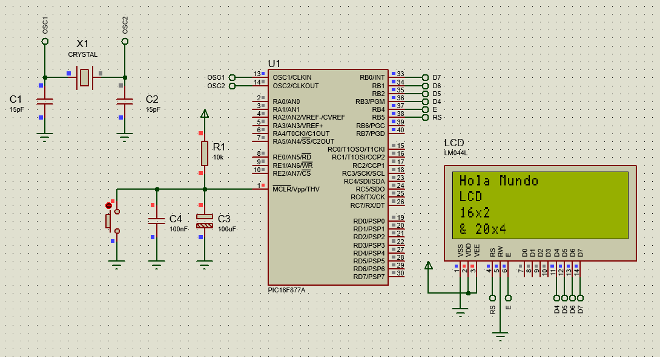Screen dimensions: 660x357
Task: Select ground symbol under LCD RW pin
Action: 501,336
